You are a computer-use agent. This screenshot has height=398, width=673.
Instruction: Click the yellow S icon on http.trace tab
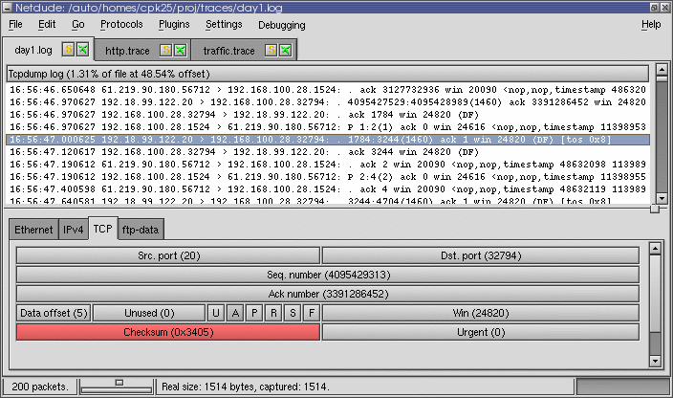click(165, 51)
